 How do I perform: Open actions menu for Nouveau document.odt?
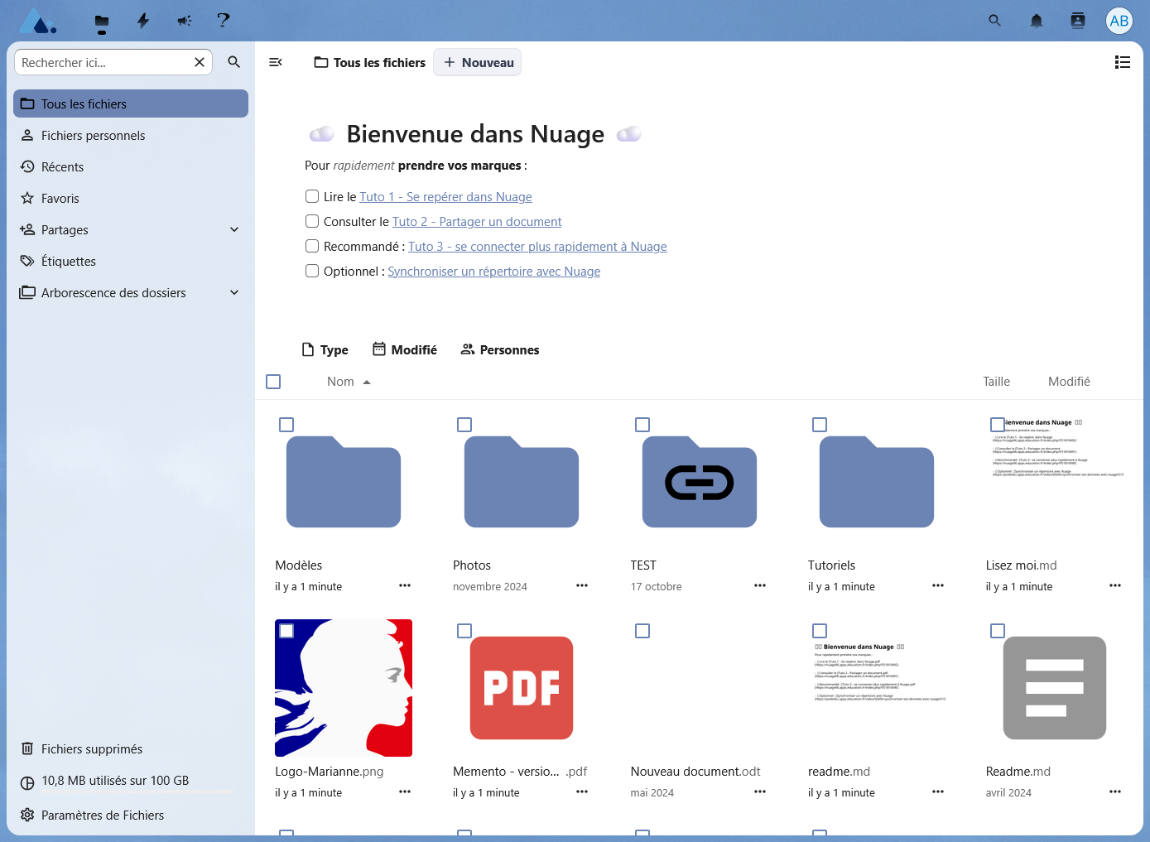(x=760, y=791)
